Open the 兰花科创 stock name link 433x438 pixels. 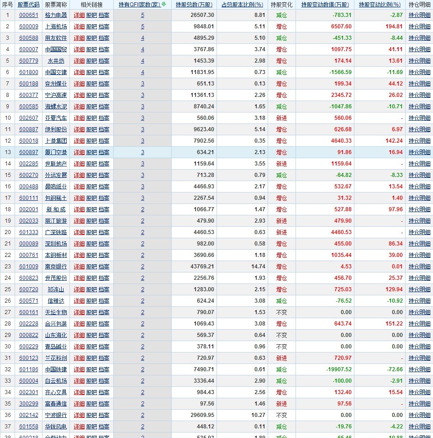click(x=56, y=358)
